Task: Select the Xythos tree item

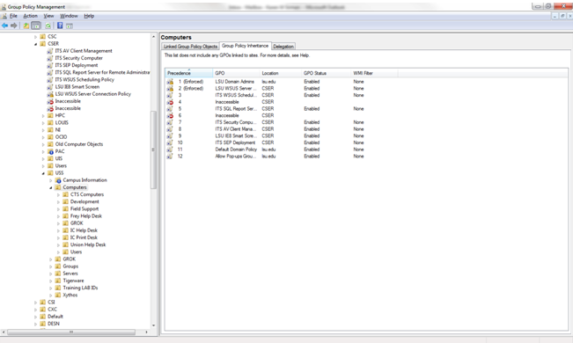Action: coord(70,296)
